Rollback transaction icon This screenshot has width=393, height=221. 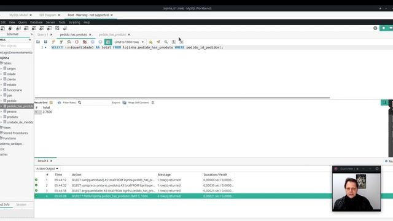tap(100, 42)
